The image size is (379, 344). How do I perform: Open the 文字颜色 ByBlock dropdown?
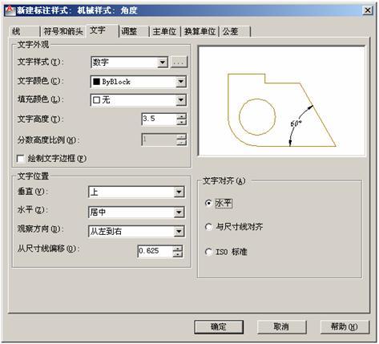[x=180, y=82]
